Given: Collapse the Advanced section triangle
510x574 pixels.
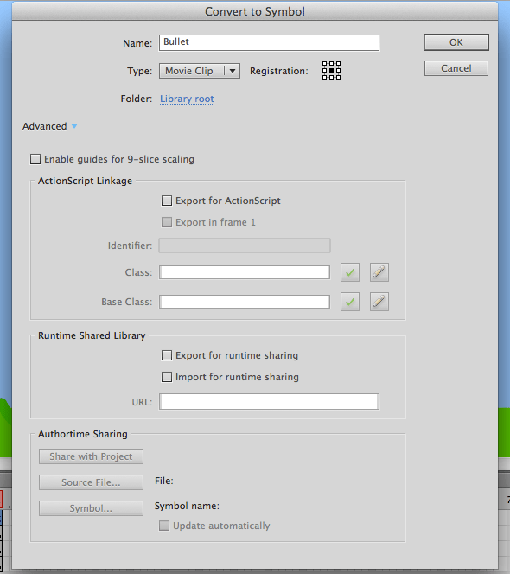Looking at the screenshot, I should pos(74,126).
